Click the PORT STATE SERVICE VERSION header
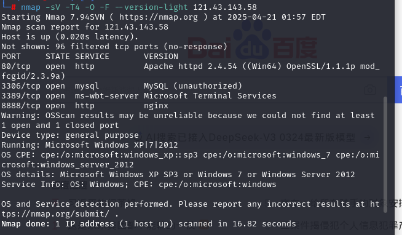 pyautogui.click(x=90, y=57)
